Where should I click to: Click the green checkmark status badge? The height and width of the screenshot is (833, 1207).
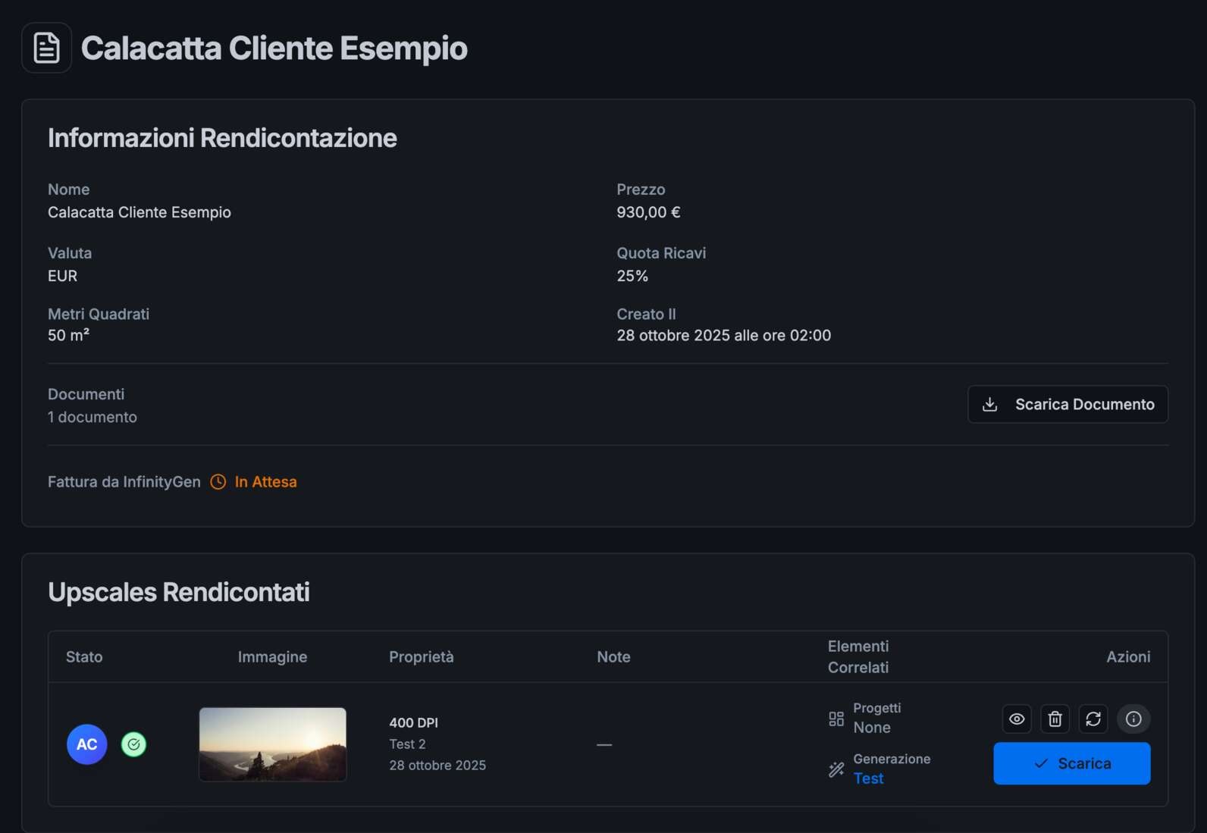[133, 744]
